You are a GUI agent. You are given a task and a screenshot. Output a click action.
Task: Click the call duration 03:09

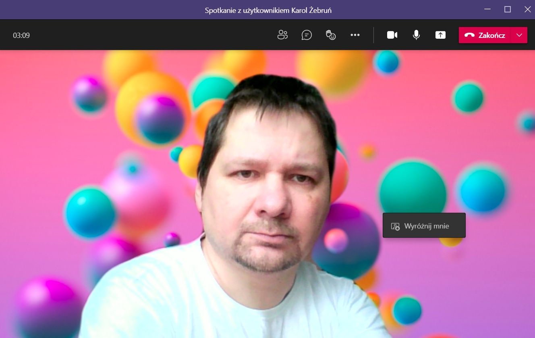[x=21, y=35]
